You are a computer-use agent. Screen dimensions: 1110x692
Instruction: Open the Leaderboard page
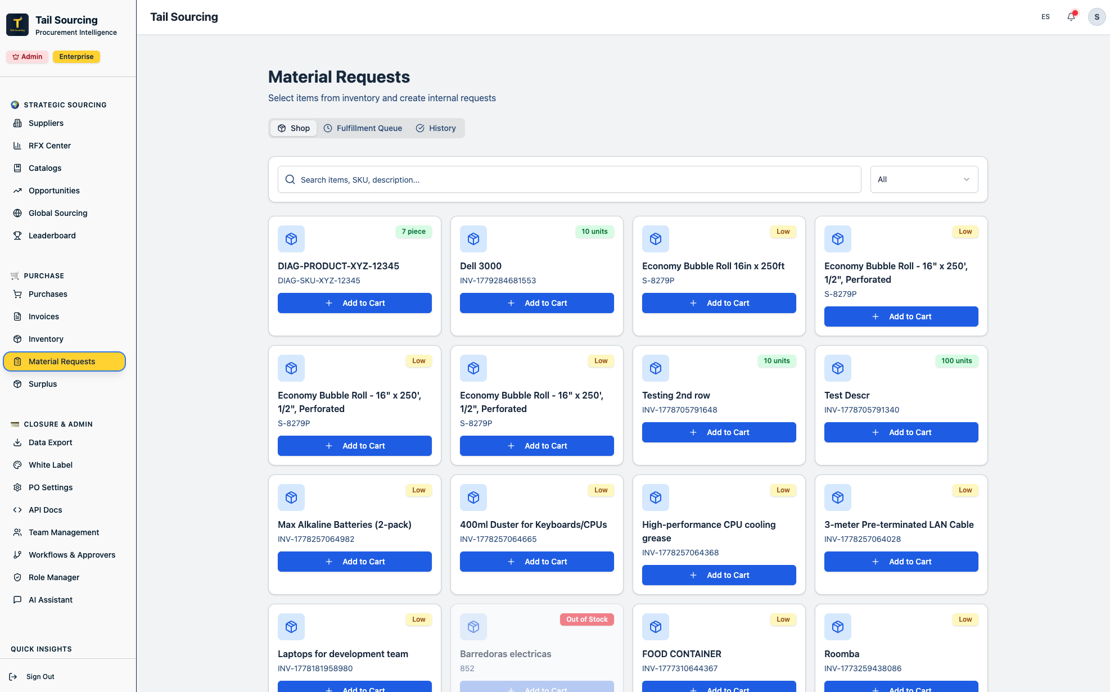(64, 236)
